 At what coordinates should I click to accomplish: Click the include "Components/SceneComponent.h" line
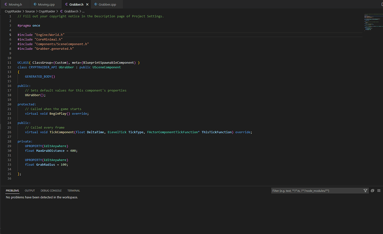pos(53,44)
